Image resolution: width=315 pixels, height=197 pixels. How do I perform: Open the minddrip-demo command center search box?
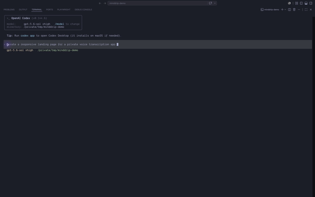pyautogui.click(x=157, y=3)
